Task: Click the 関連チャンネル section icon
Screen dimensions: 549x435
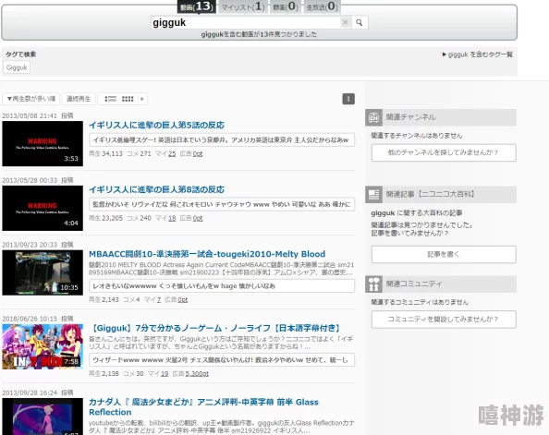Action: coord(373,117)
